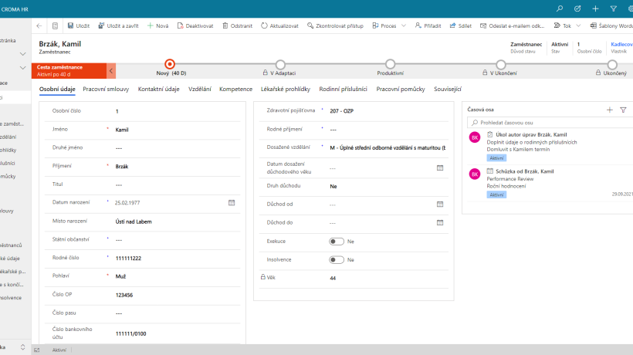The width and height of the screenshot is (633, 355).
Task: Add a timeline record with plus icon
Action: pyautogui.click(x=610, y=110)
